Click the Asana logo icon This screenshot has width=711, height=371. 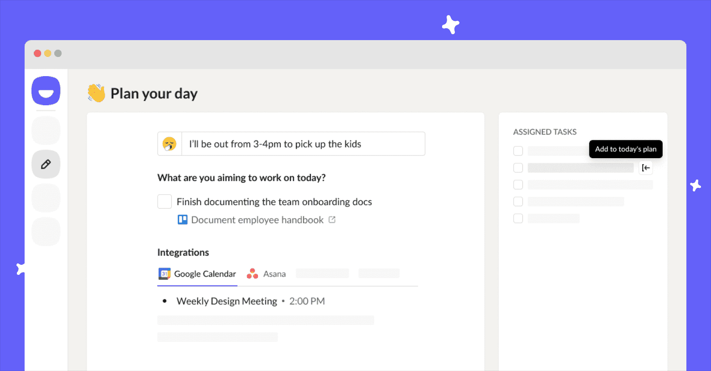click(252, 274)
